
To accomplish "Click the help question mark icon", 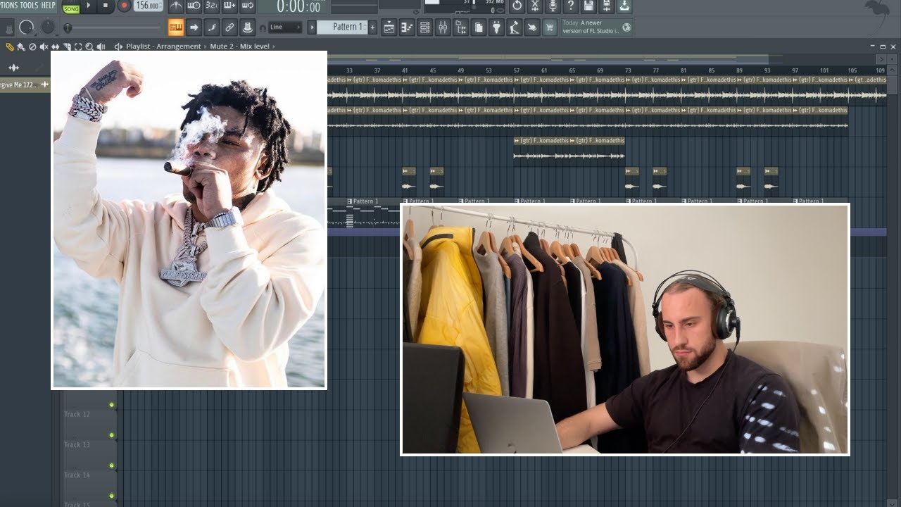I will coord(571,6).
